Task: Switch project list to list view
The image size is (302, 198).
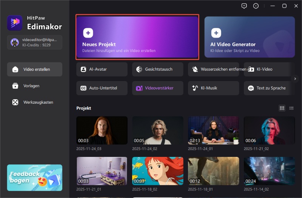Action: (291, 108)
